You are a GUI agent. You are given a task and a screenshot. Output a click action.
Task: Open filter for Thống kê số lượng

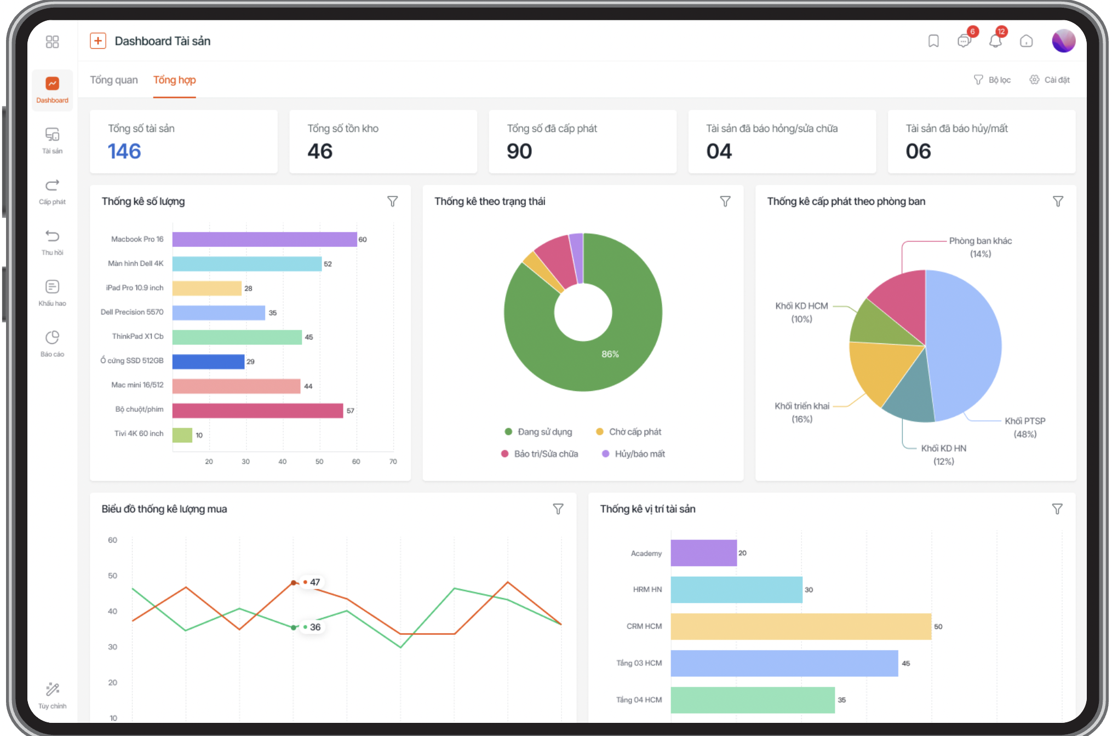(392, 202)
